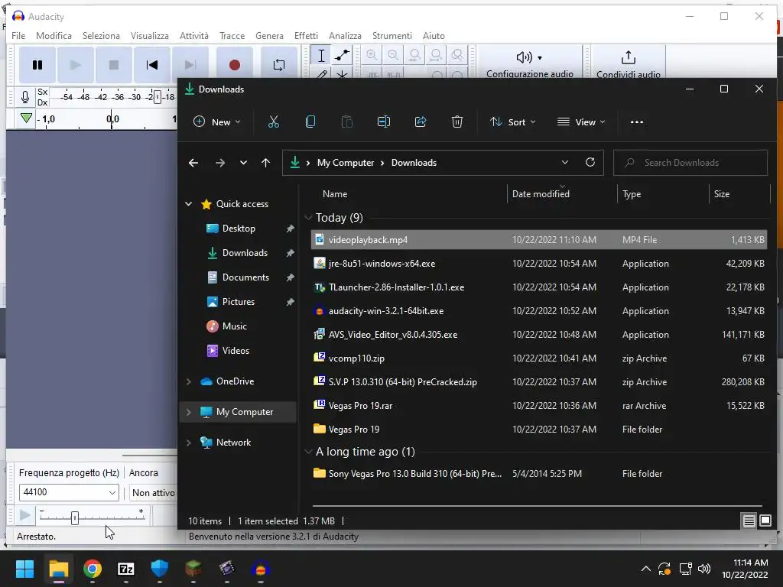Select Vegas Pro 19.rar file
The height and width of the screenshot is (587, 783).
[539, 406]
